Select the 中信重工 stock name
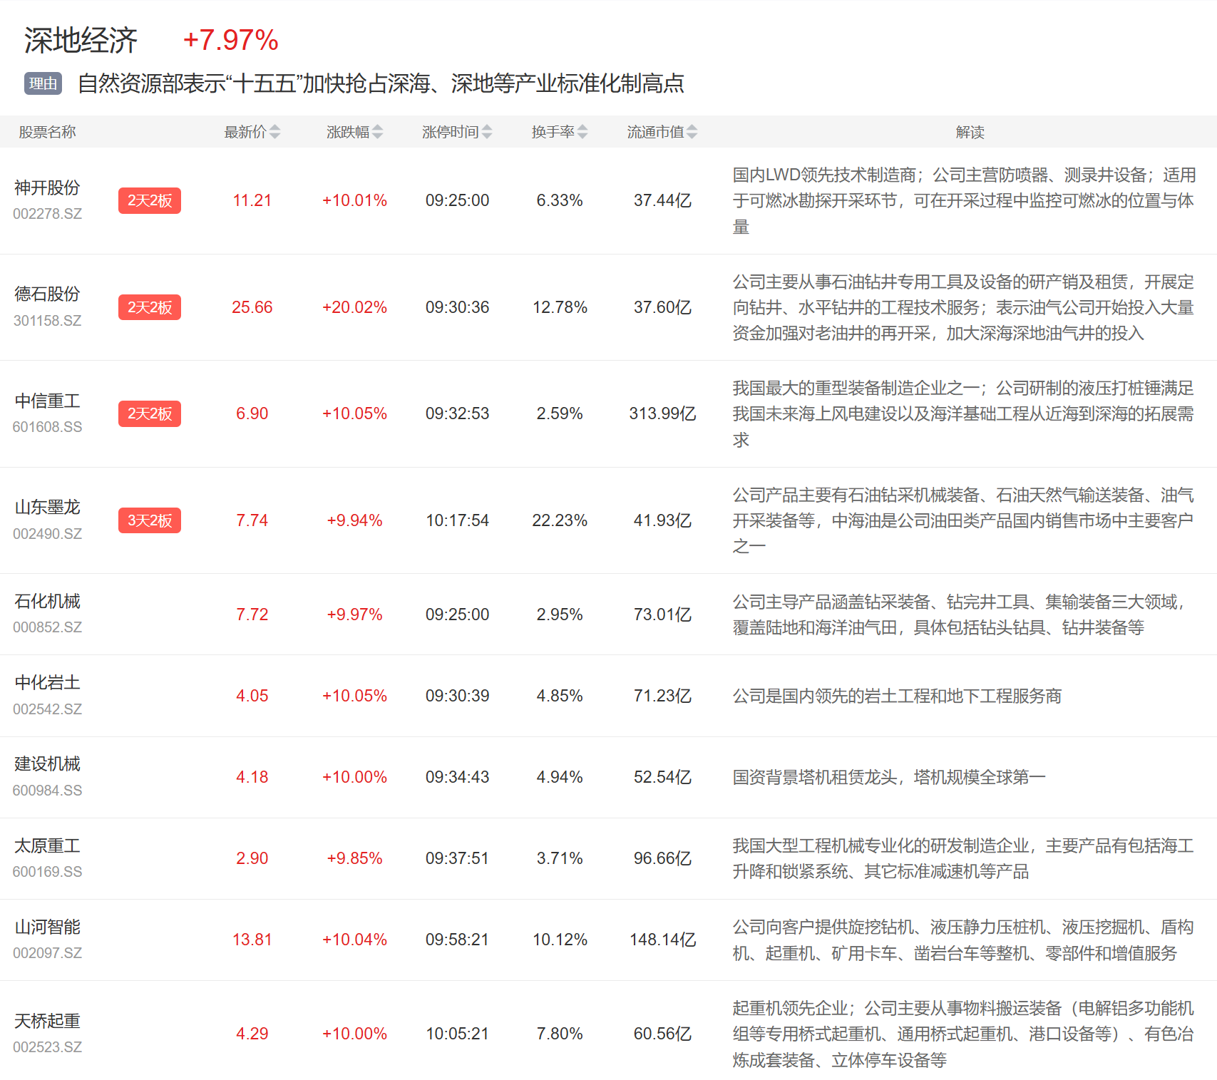 47,401
